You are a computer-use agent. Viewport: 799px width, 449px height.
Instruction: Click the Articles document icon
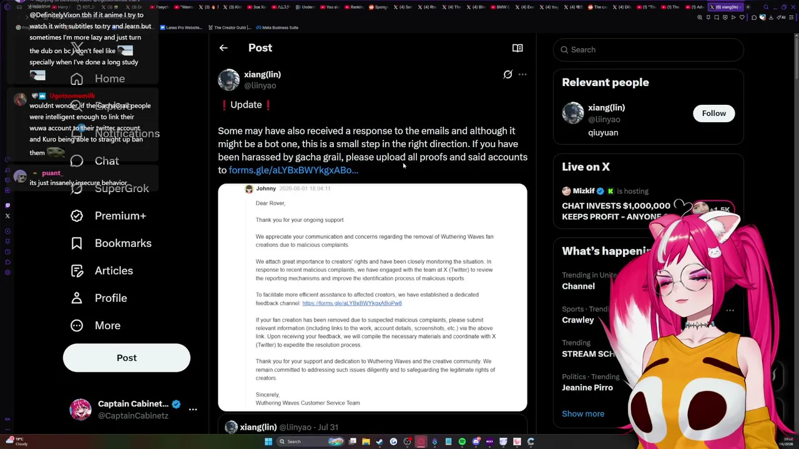click(x=77, y=271)
